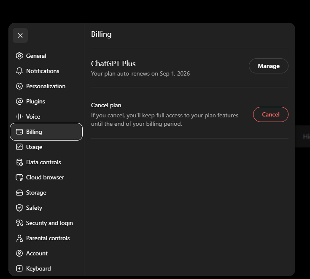
Task: Click the Plugins at-sign icon
Action: pos(19,101)
